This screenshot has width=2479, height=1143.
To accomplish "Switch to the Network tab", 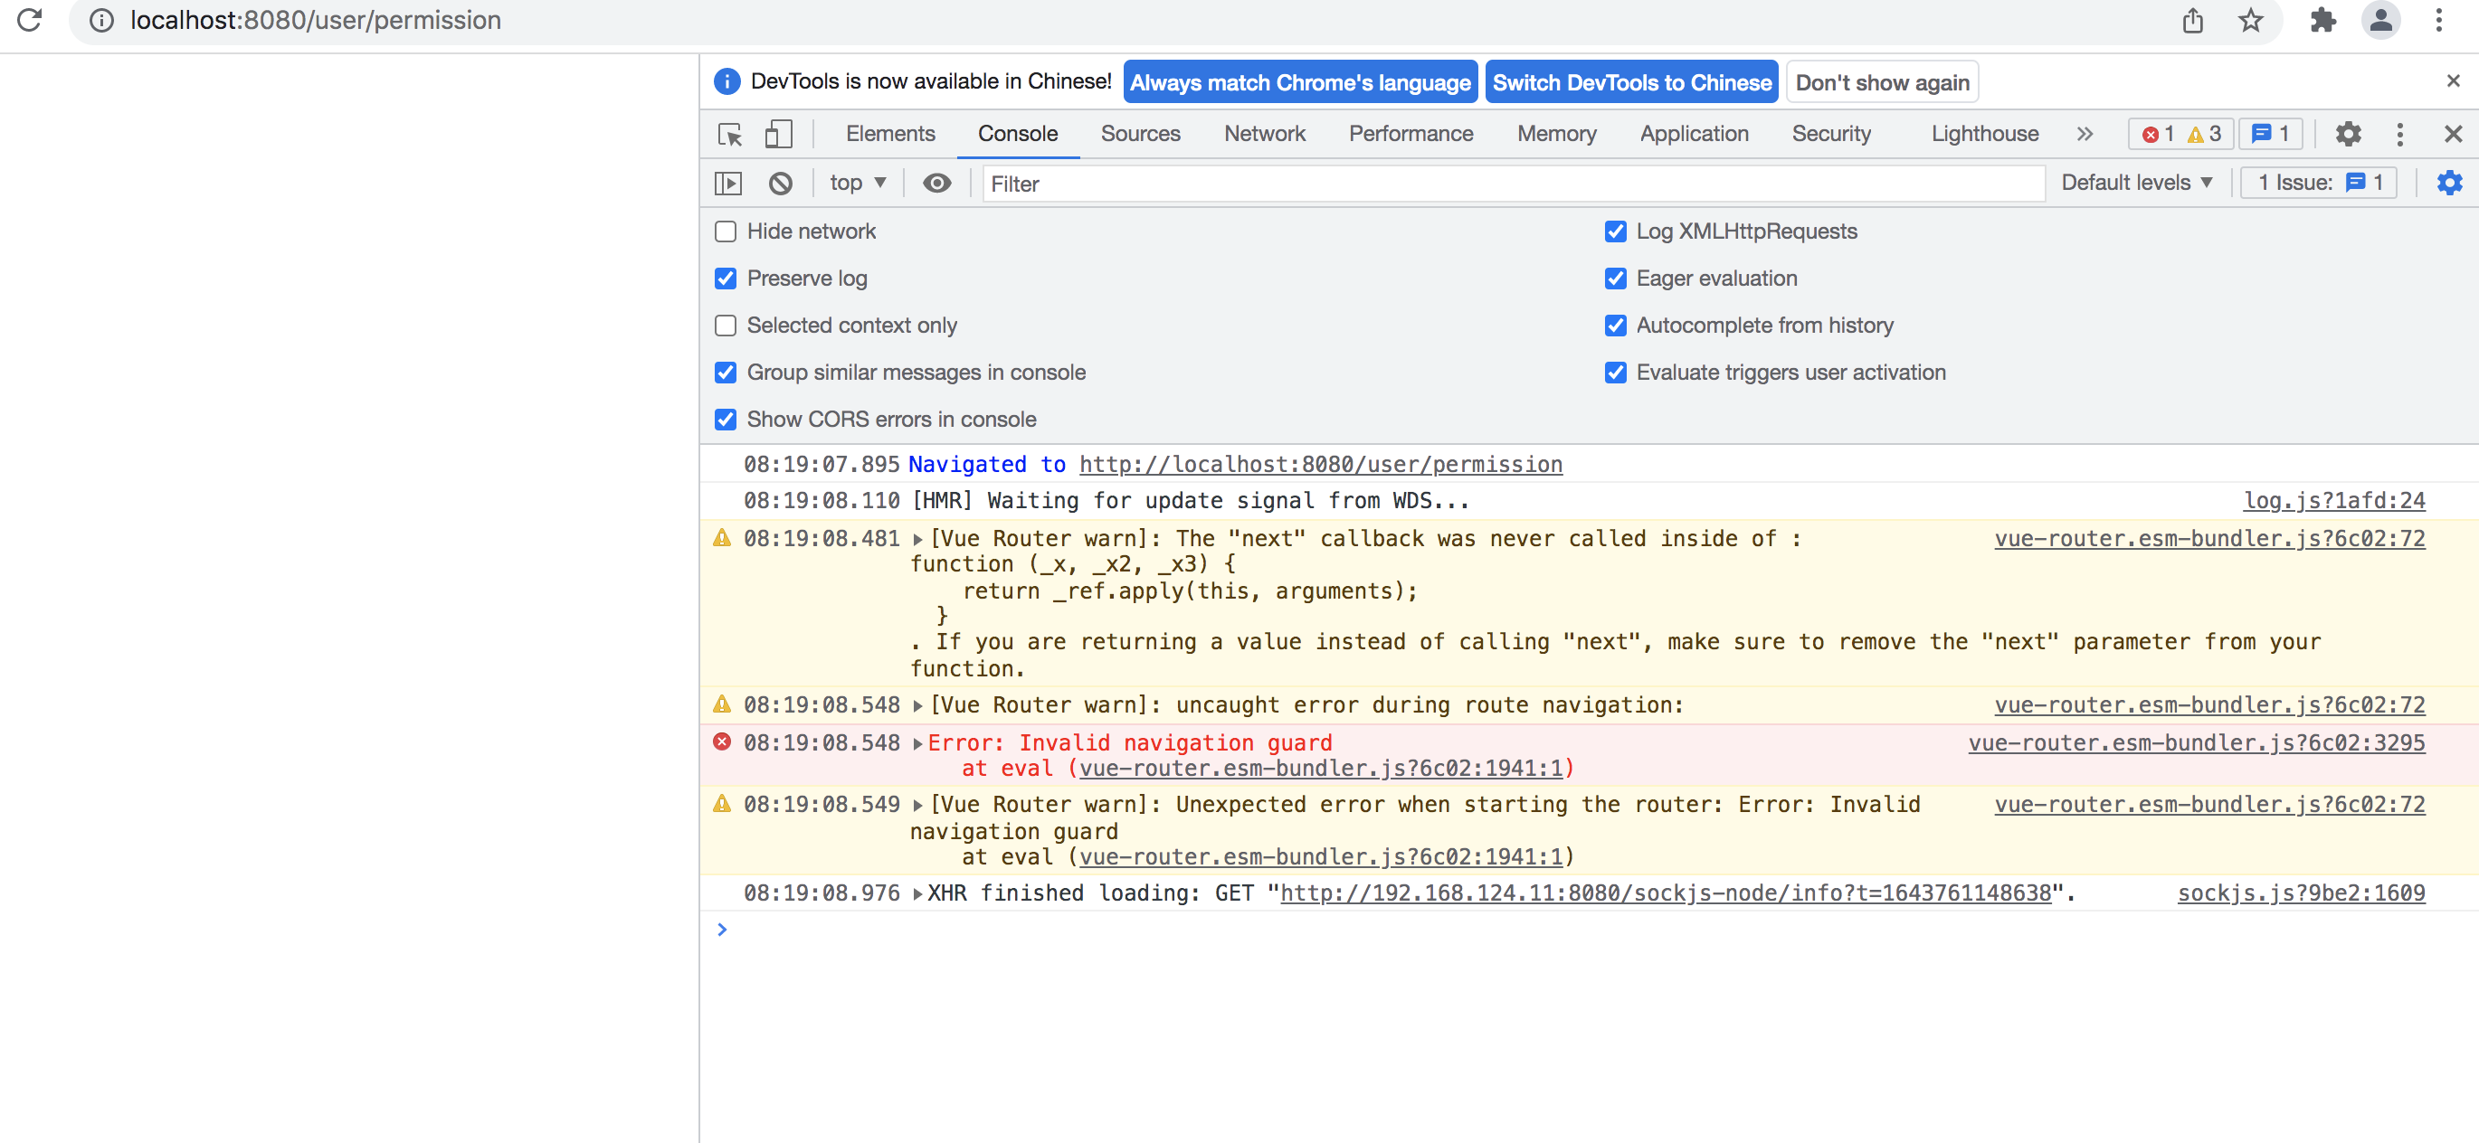I will [x=1264, y=134].
